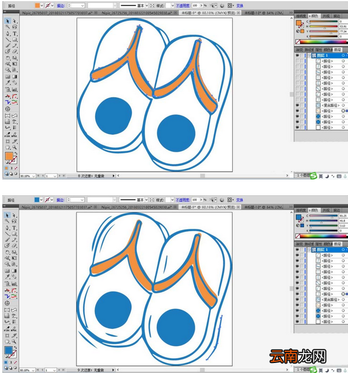Hide the orange path row in upper Layers panel
Screen dimensions: 348x373
click(x=297, y=111)
